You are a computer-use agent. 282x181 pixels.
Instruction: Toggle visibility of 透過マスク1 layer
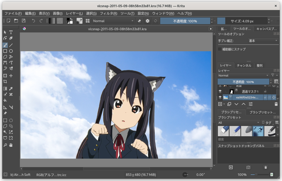[220, 91]
